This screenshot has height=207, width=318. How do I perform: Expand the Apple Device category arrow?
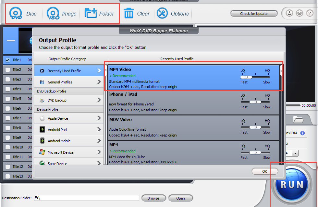[x=99, y=118]
